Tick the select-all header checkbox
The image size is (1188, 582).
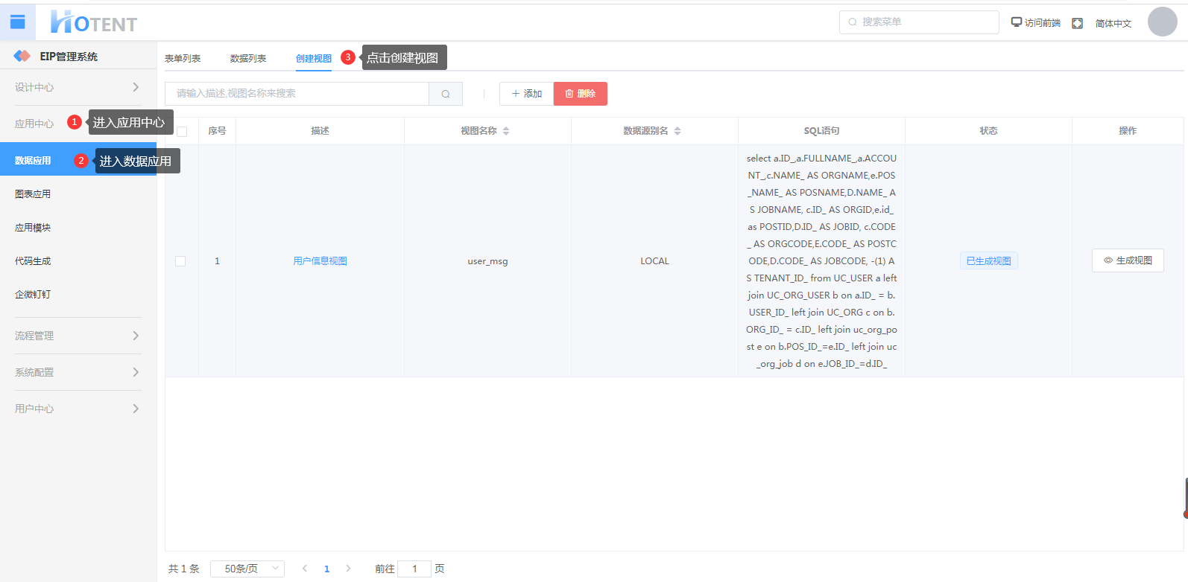(x=182, y=131)
